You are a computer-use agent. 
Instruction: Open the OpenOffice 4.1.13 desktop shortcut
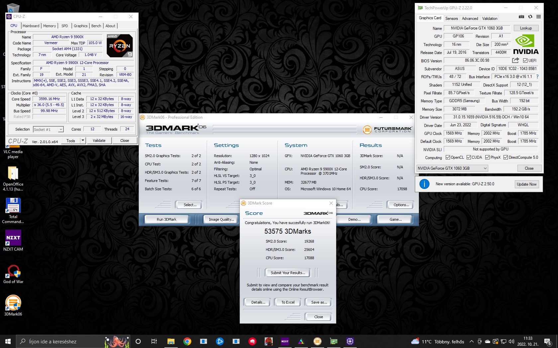click(x=13, y=179)
